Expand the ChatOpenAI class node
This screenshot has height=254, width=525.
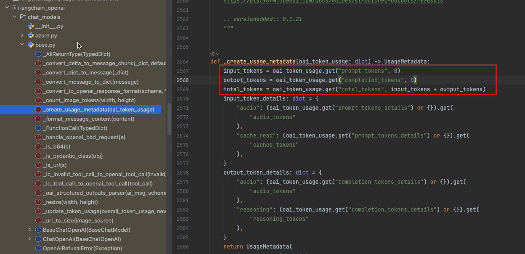click(x=29, y=239)
